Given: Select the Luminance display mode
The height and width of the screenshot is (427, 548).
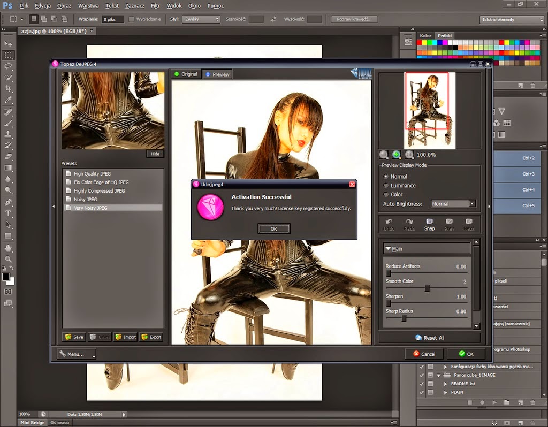Looking at the screenshot, I should [386, 186].
